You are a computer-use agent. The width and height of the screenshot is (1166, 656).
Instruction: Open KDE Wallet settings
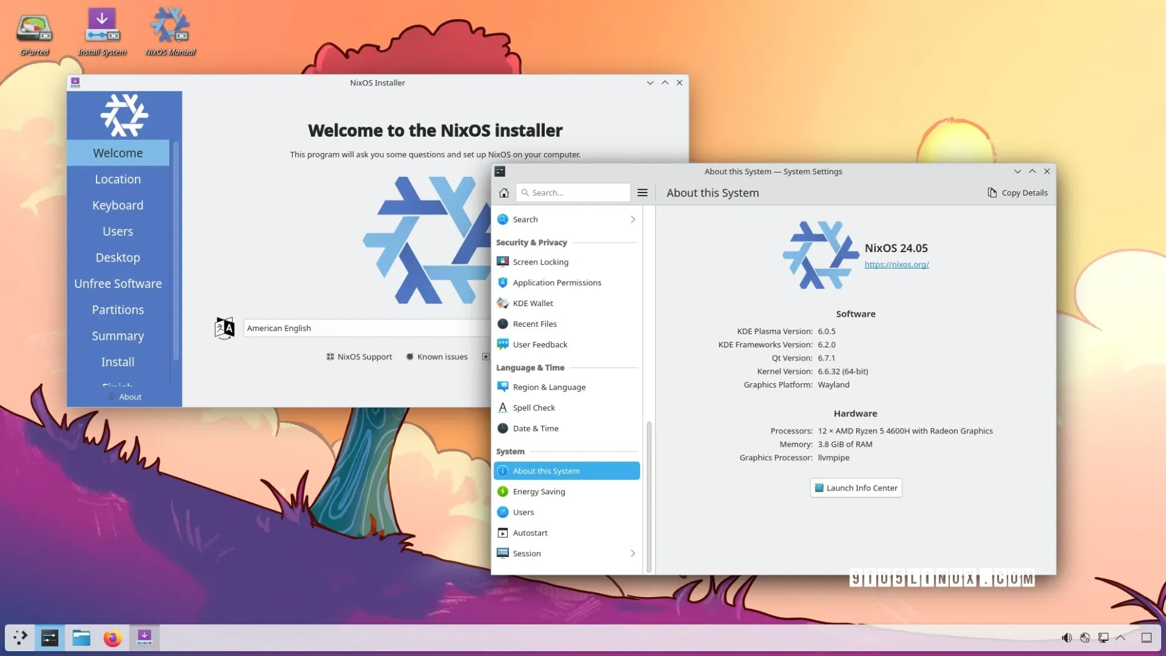pyautogui.click(x=567, y=304)
